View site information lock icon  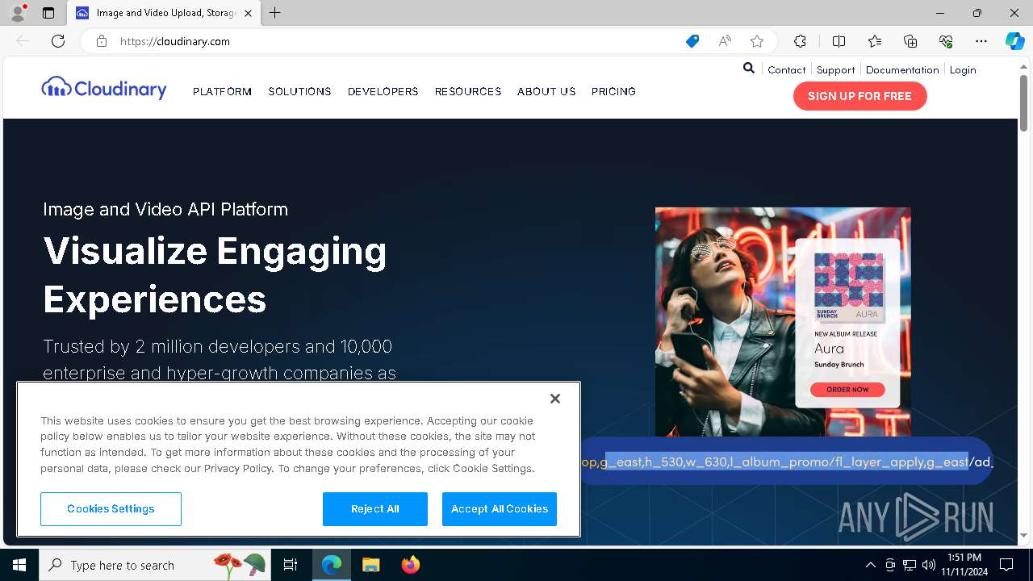102,41
